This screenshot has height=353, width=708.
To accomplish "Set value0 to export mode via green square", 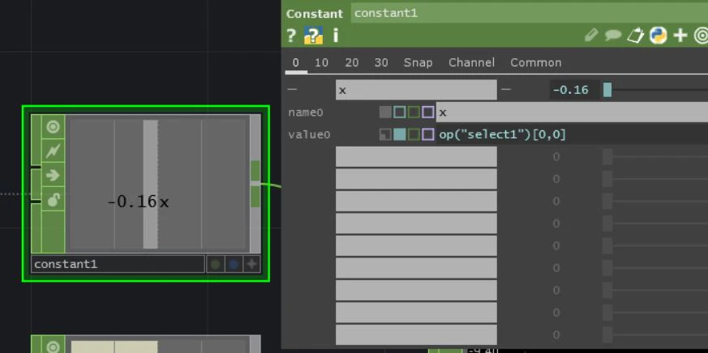I will [414, 134].
